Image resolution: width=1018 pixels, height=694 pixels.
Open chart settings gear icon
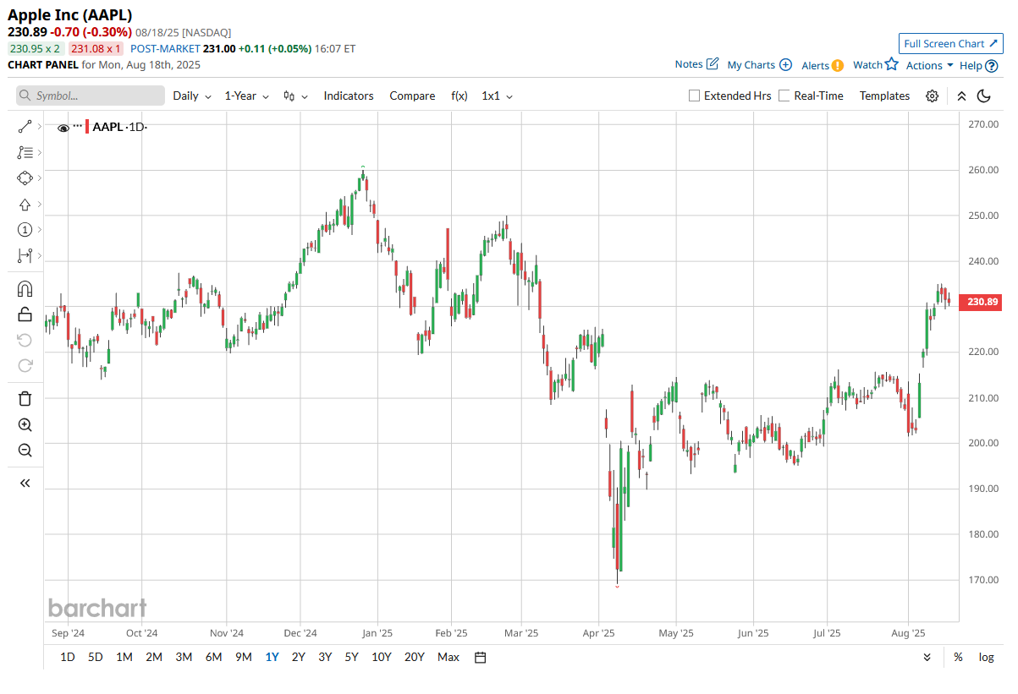[932, 96]
